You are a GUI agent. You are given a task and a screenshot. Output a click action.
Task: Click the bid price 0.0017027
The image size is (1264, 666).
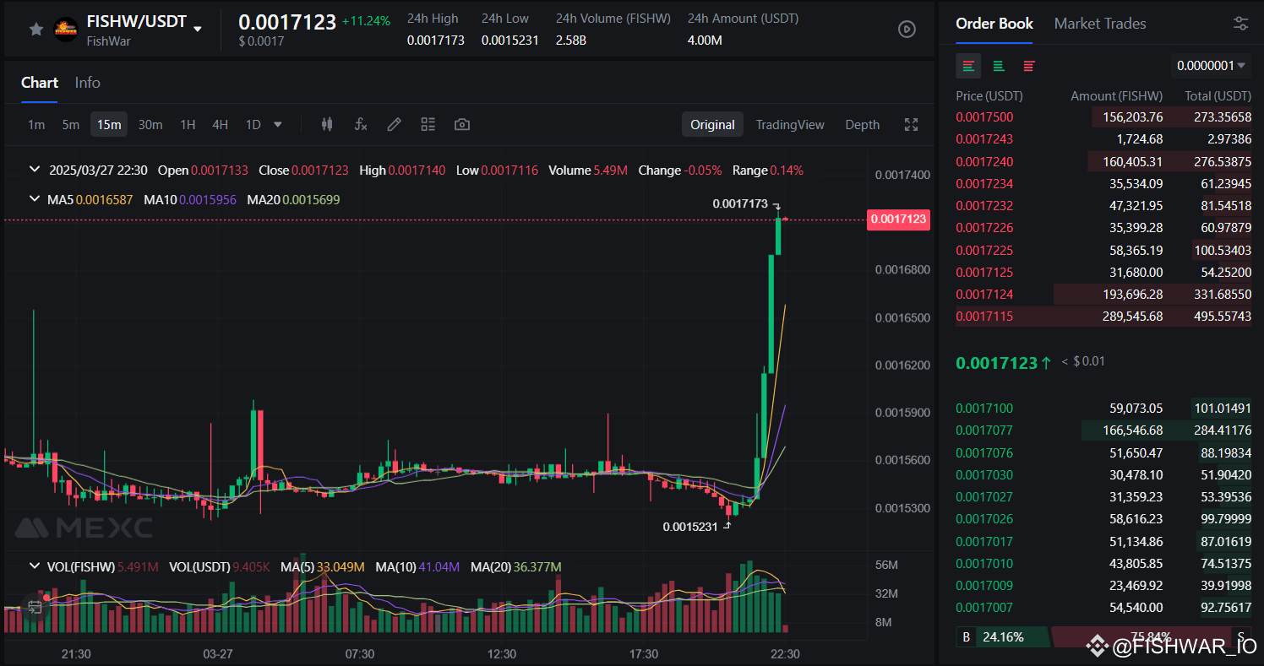[984, 497]
